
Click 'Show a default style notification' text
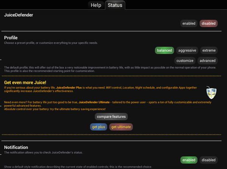click(x=78, y=167)
